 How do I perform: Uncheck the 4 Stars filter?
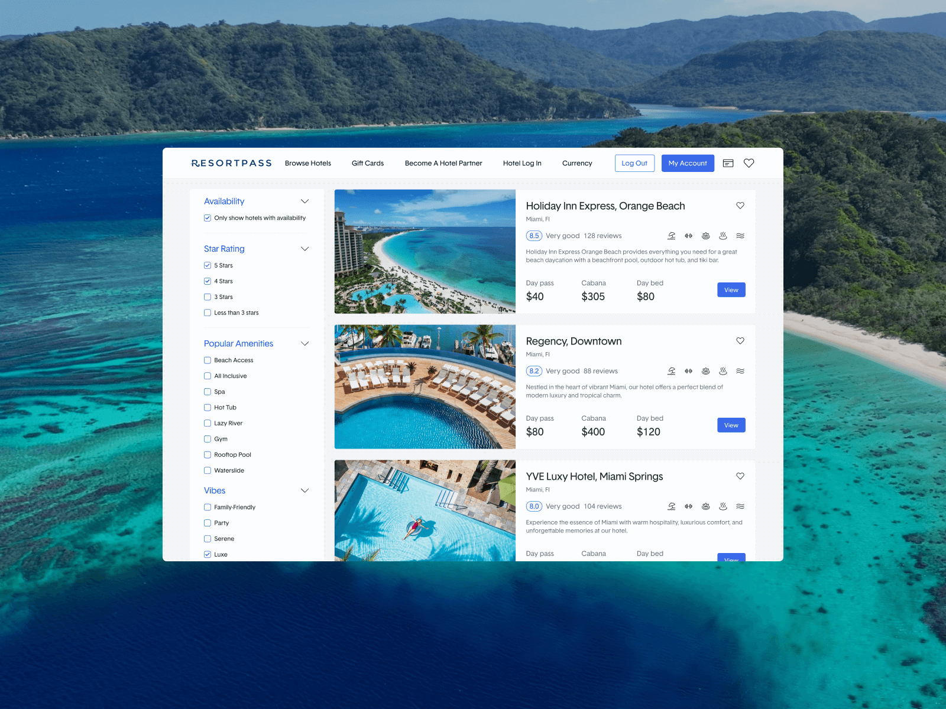coord(208,281)
